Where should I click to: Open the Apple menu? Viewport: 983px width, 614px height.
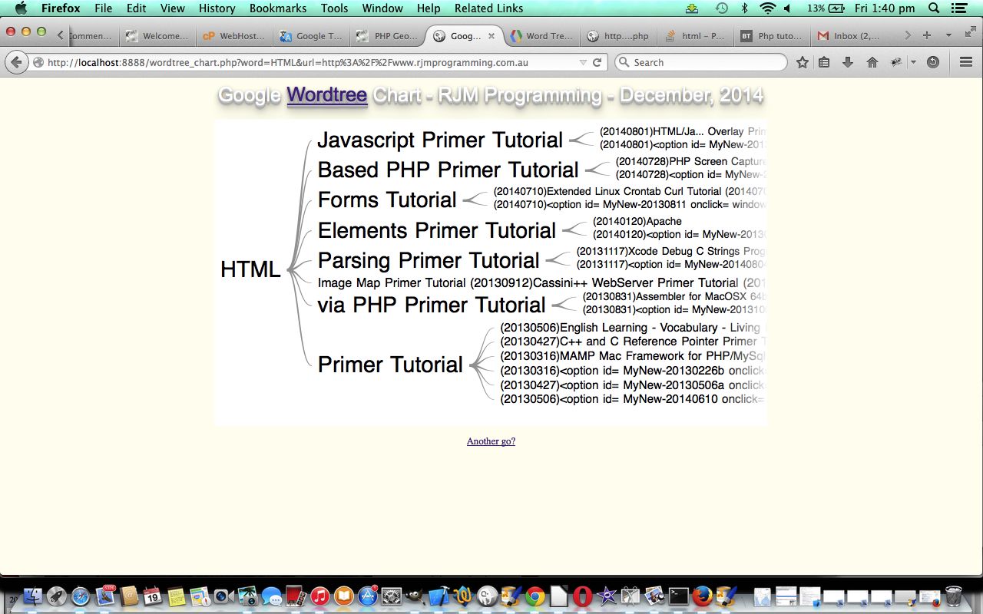click(x=21, y=8)
